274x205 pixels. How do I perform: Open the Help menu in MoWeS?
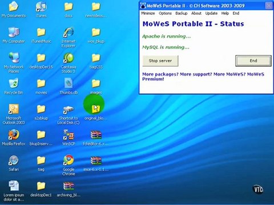[x=225, y=13]
